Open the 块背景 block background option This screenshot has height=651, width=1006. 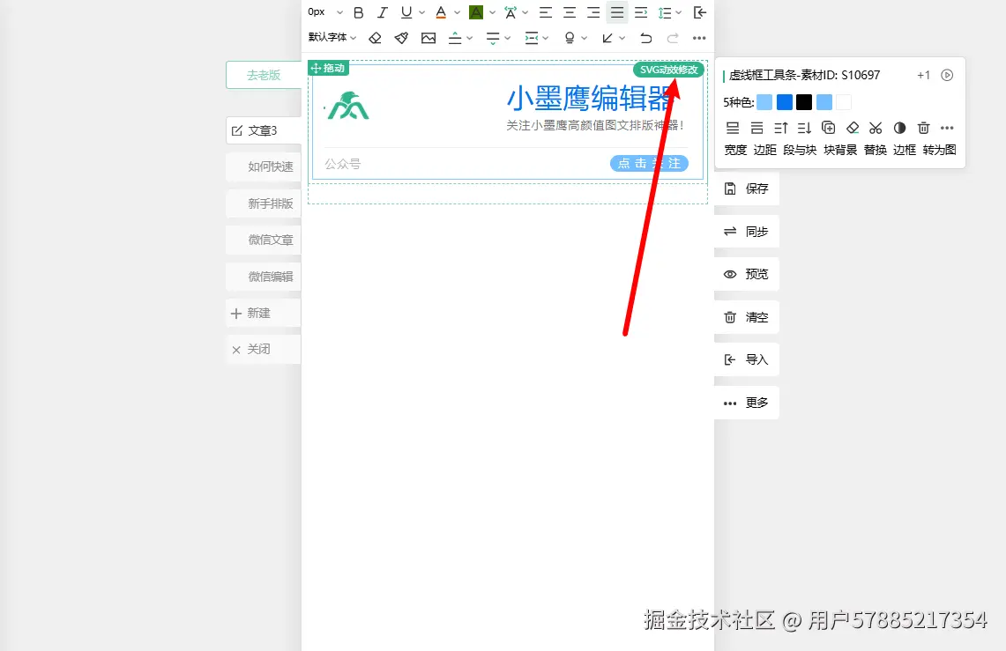tap(840, 149)
